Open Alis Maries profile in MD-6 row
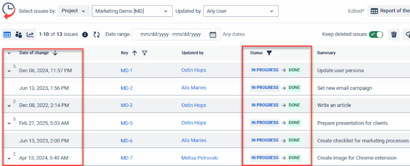 tap(194, 140)
